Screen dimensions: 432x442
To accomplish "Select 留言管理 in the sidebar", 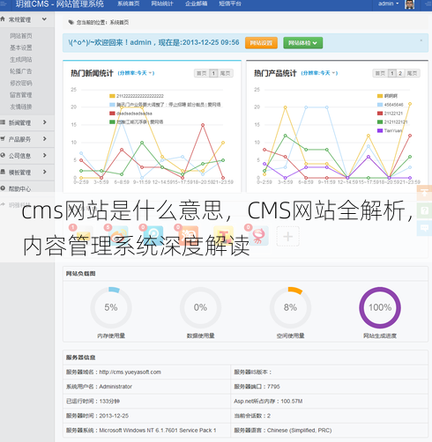I will pos(21,95).
